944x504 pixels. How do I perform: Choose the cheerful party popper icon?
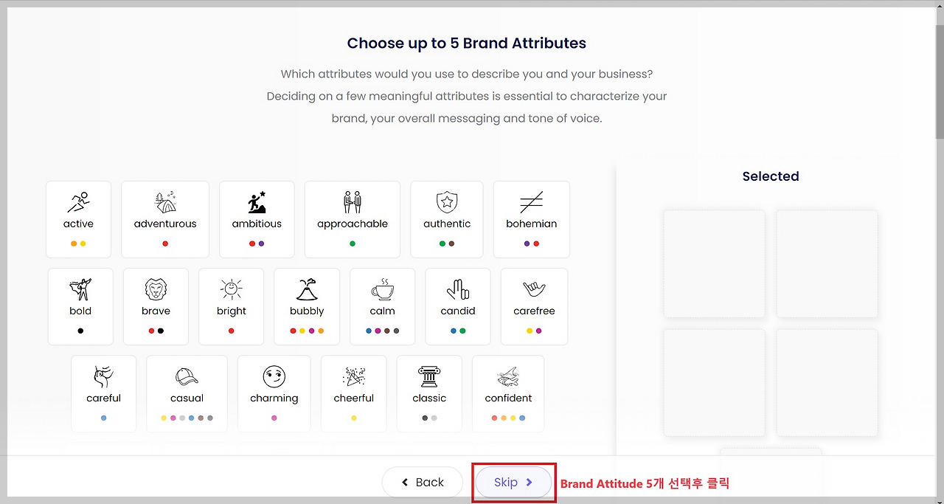pos(354,376)
